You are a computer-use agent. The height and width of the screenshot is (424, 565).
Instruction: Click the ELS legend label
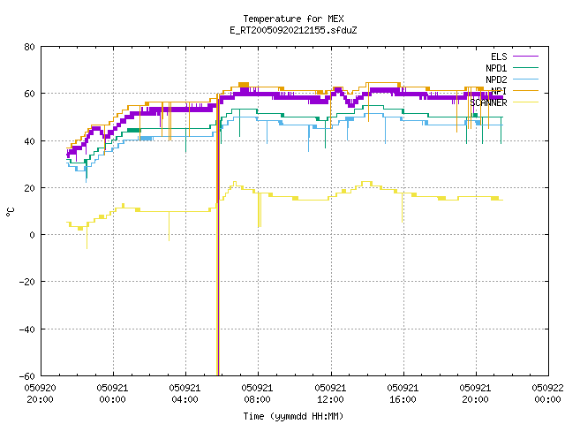[x=499, y=57]
